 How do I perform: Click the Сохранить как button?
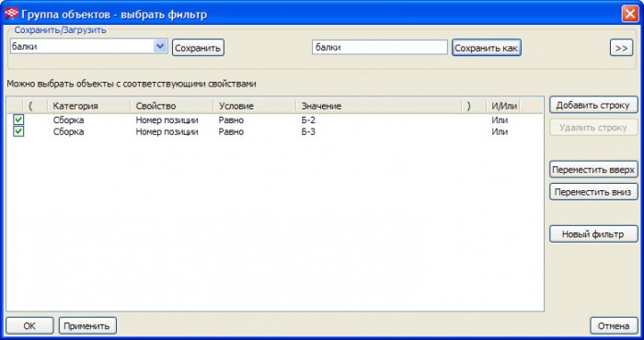[x=487, y=48]
